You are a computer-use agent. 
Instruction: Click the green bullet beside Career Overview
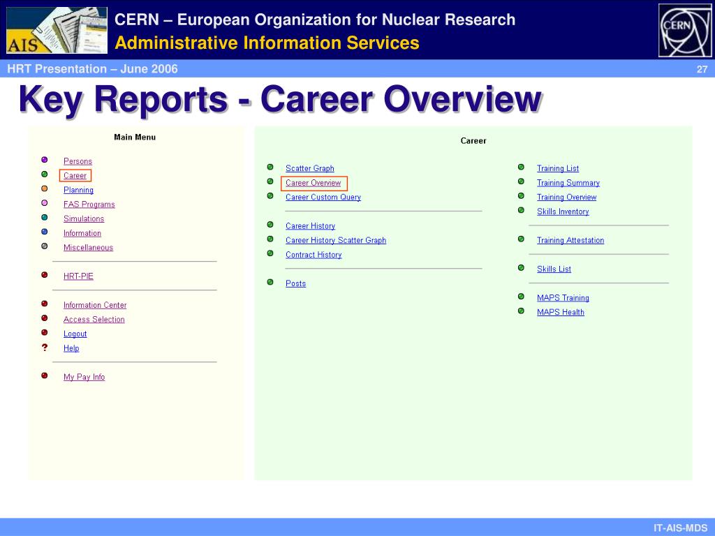pos(270,181)
